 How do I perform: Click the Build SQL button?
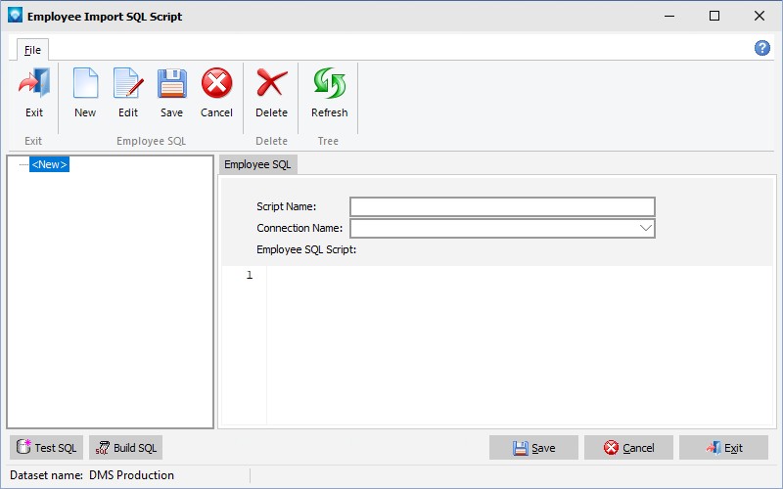click(x=126, y=448)
